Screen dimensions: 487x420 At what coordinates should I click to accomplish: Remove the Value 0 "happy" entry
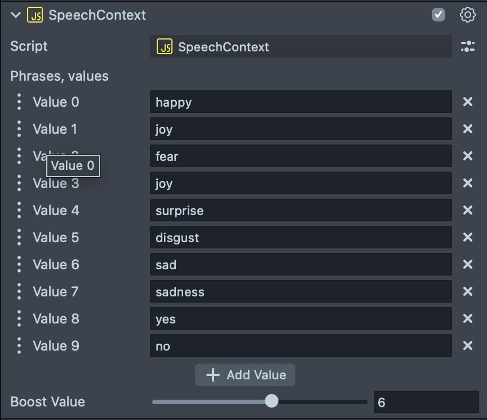tap(468, 102)
